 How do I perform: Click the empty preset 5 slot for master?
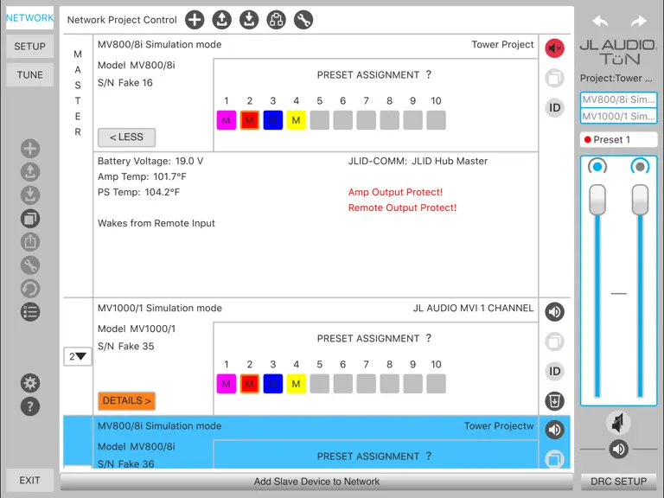(x=320, y=120)
